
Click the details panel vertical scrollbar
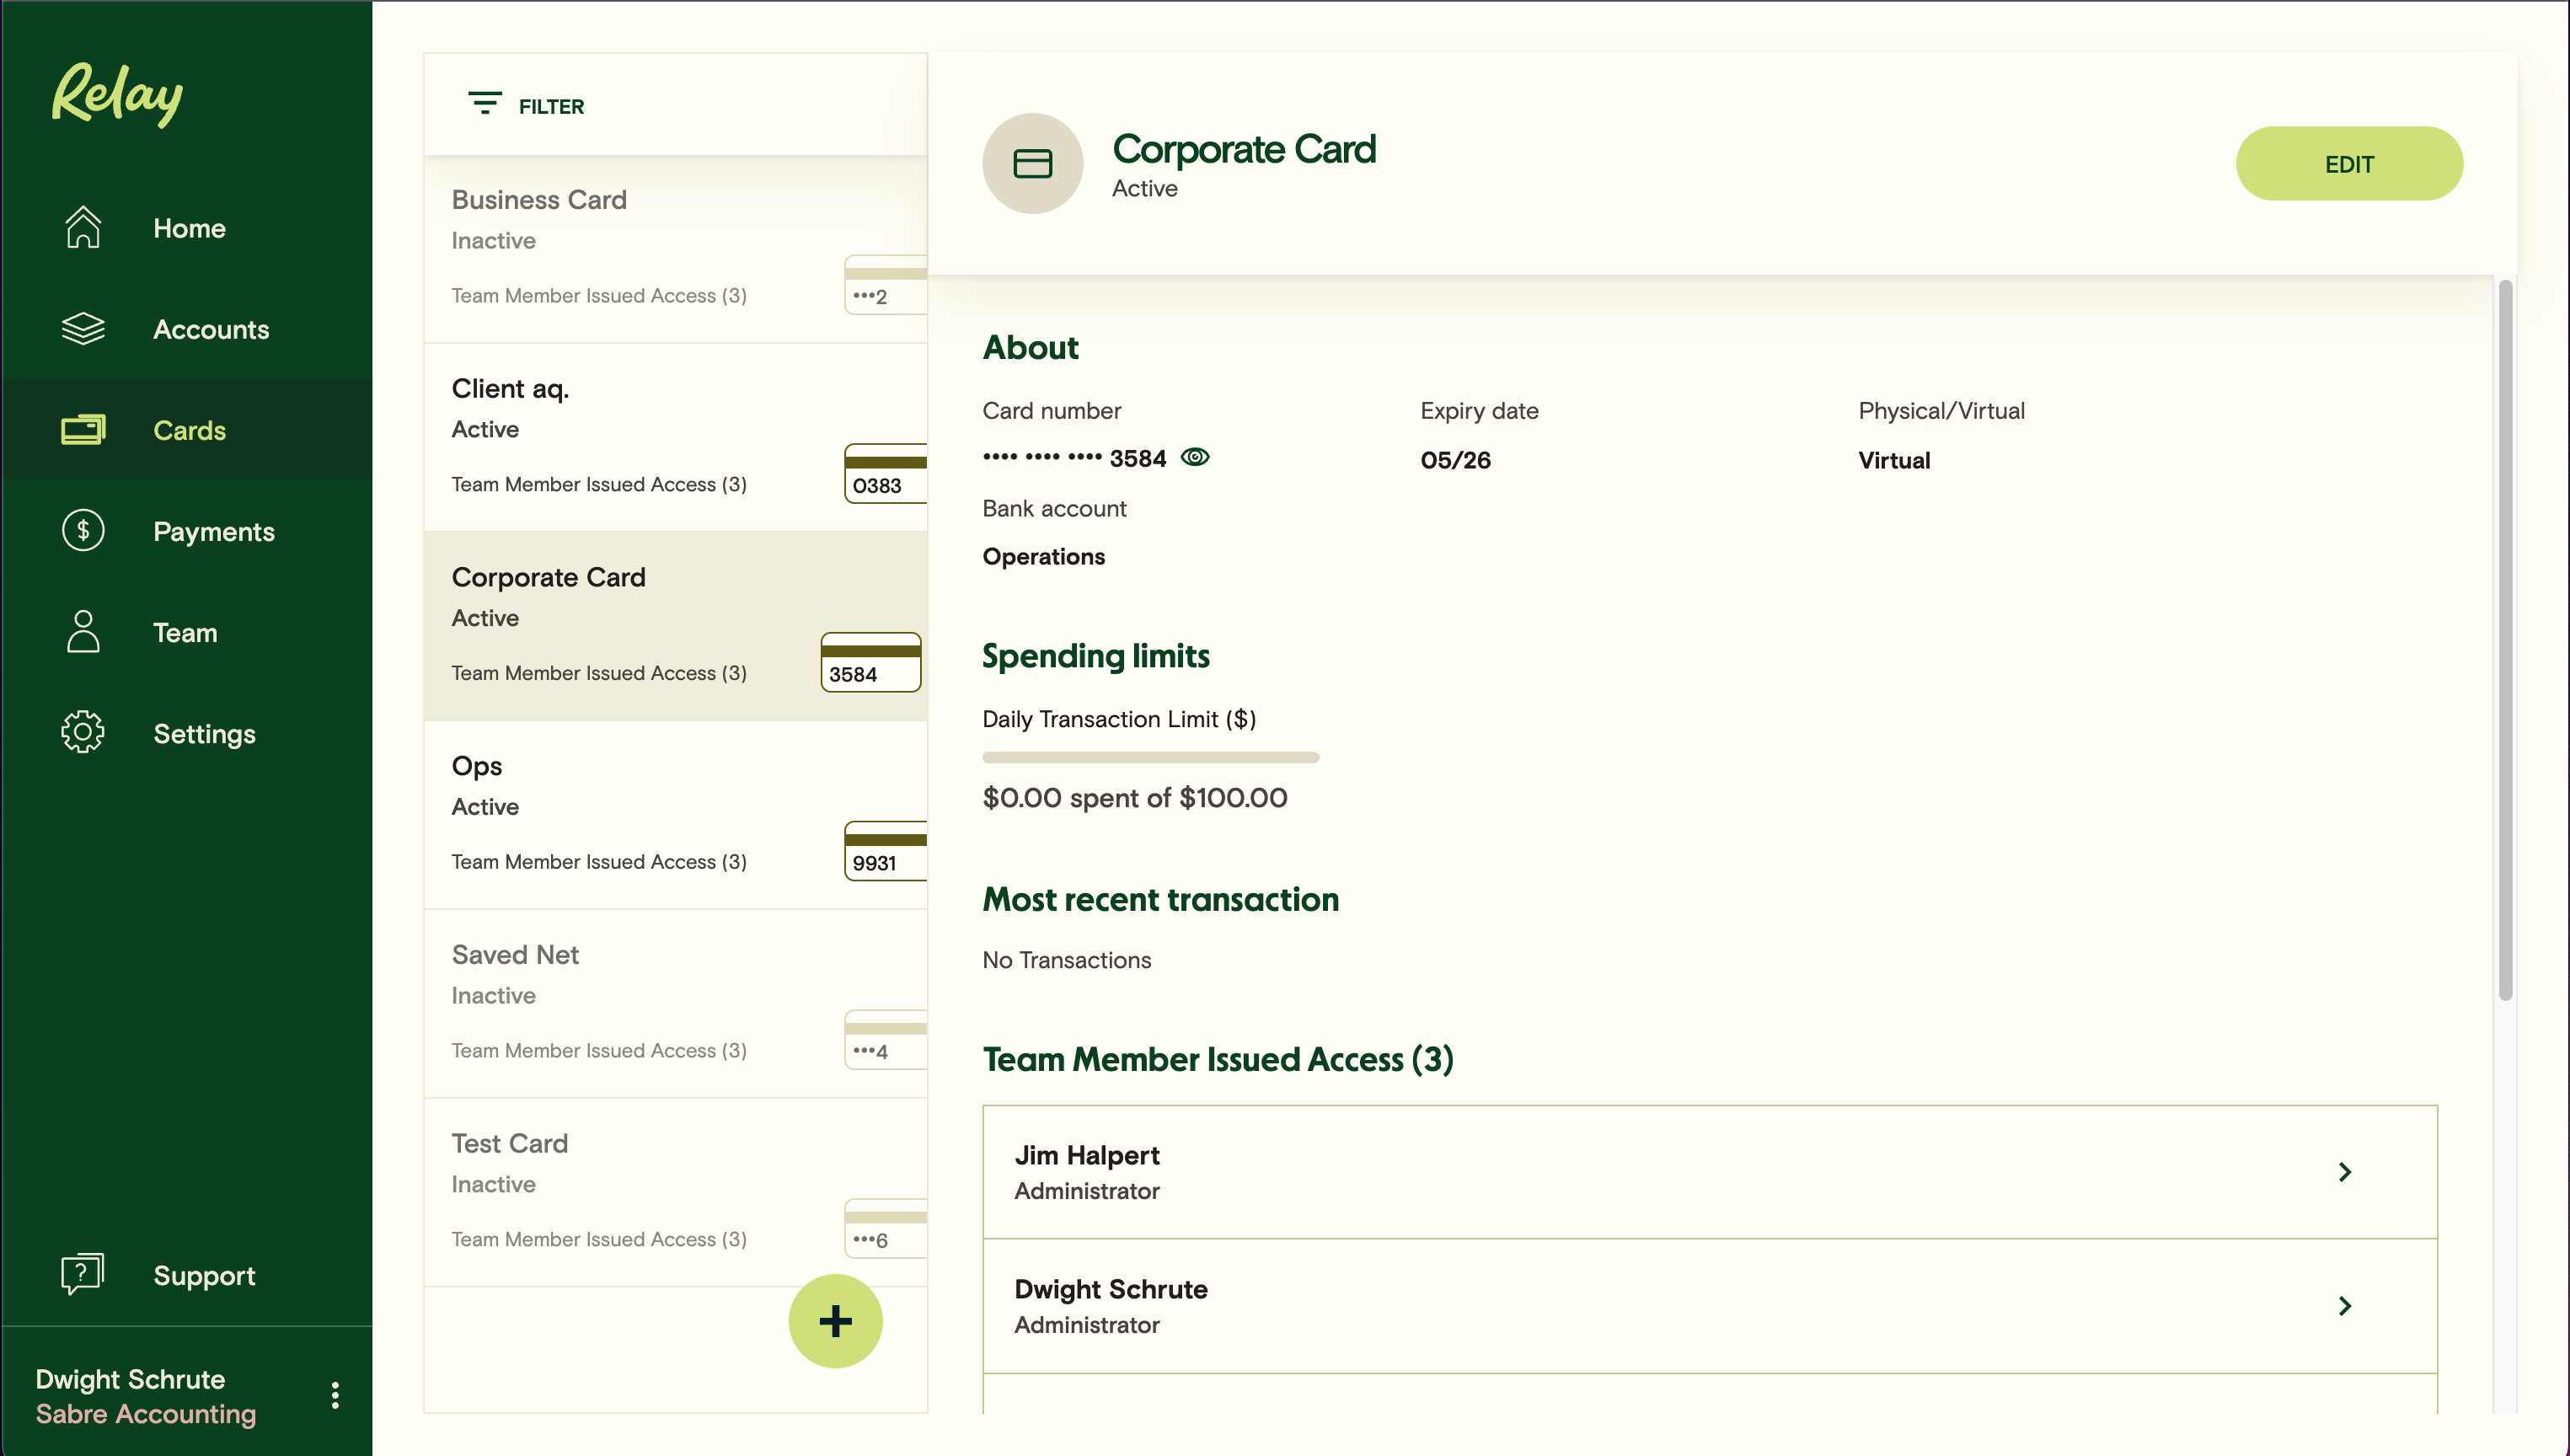click(x=2505, y=640)
